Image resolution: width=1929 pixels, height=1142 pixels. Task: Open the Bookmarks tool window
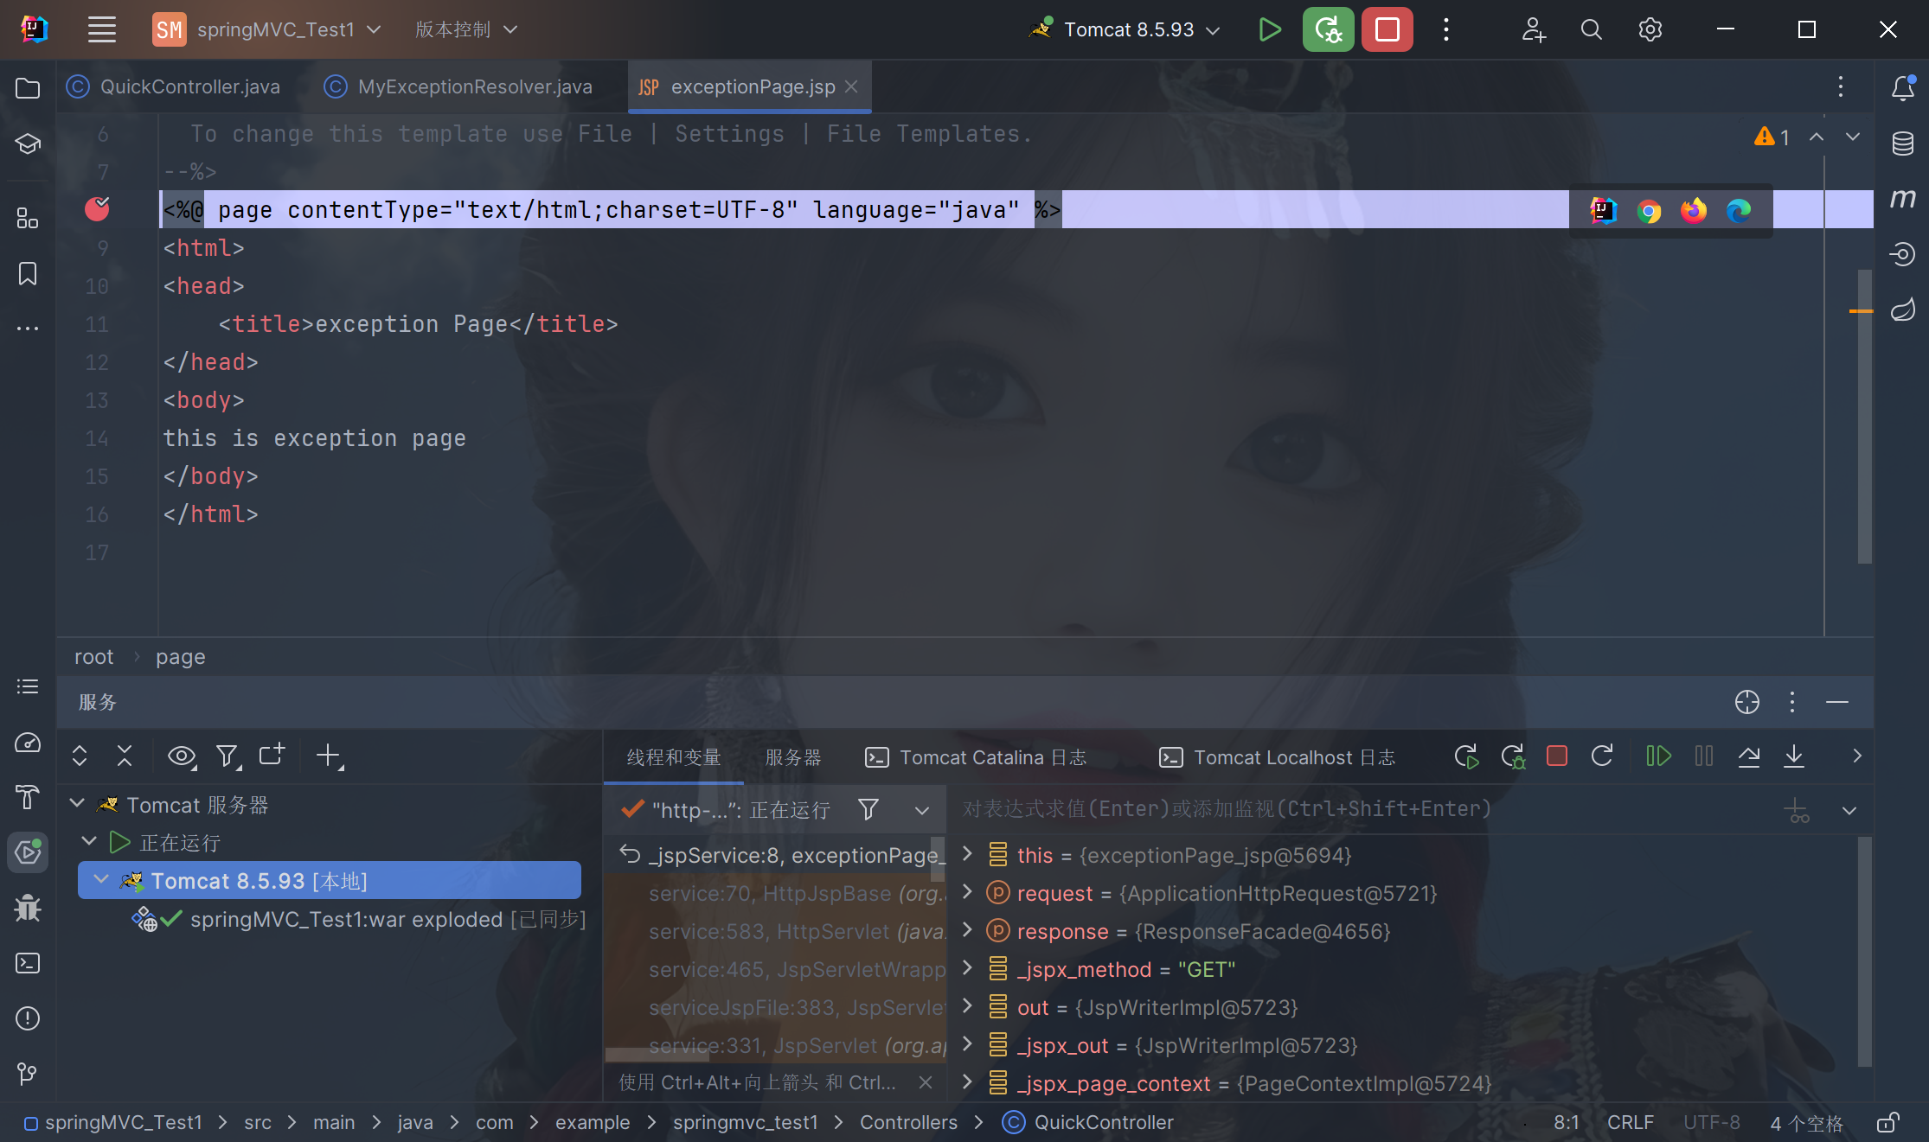[x=28, y=274]
